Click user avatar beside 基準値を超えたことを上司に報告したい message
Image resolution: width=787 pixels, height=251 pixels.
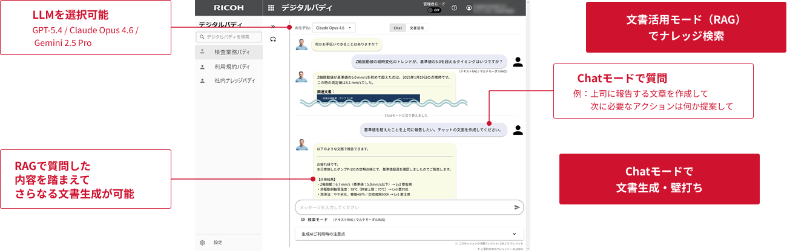[x=518, y=129]
